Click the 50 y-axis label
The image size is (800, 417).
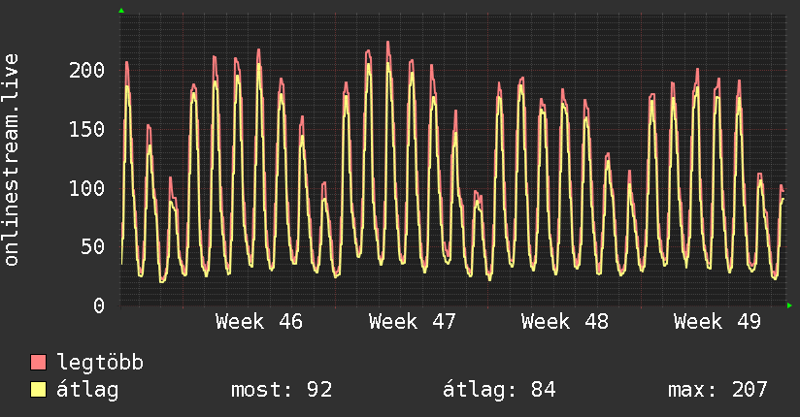(93, 246)
